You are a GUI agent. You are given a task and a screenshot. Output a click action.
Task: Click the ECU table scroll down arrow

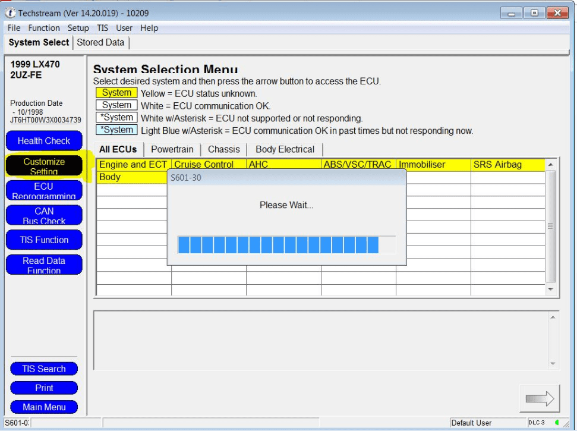point(550,290)
